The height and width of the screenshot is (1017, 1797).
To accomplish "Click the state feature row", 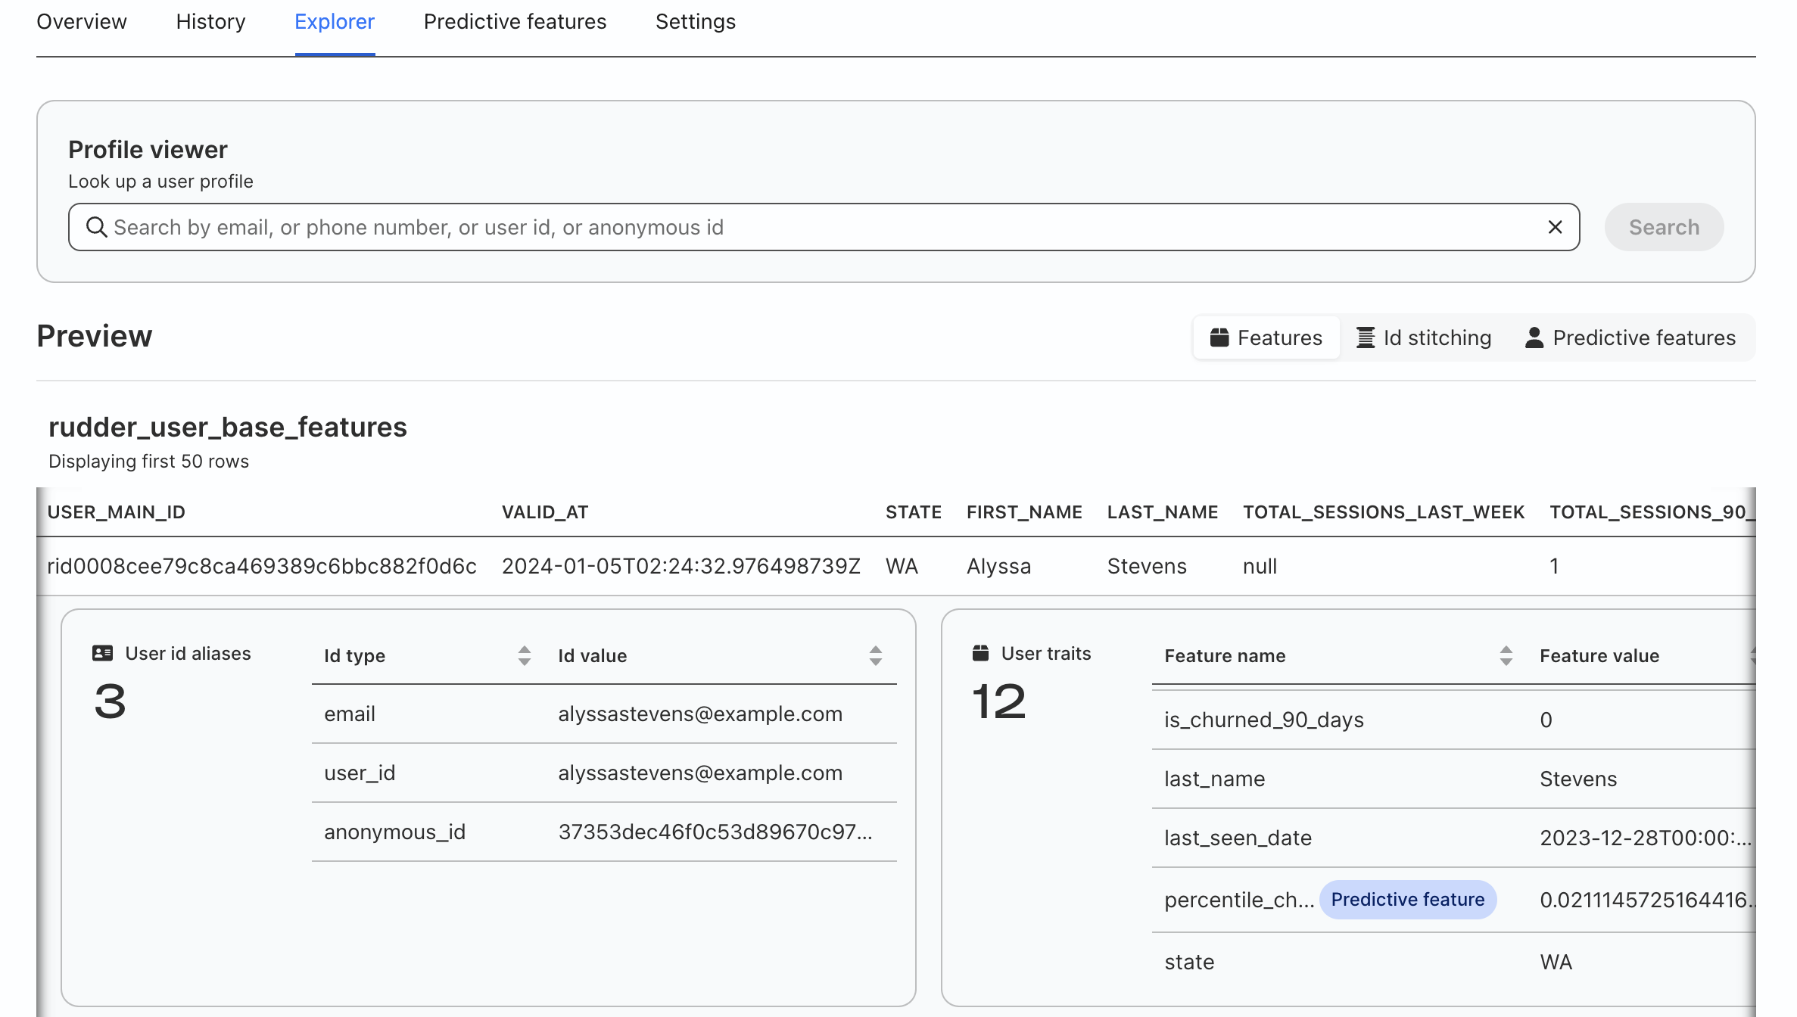I will pos(1453,962).
